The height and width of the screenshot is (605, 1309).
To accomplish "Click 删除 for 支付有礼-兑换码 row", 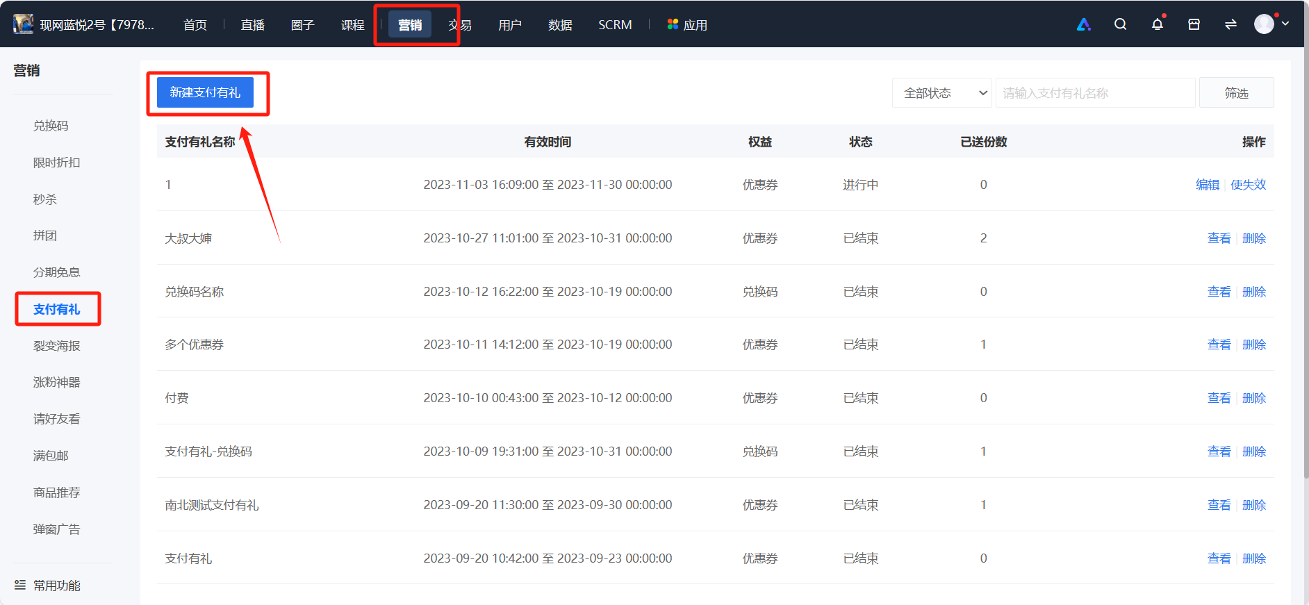I will (1254, 451).
